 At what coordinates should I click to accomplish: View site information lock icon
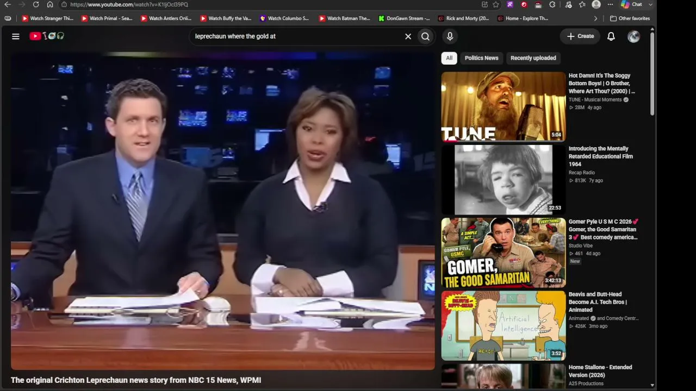point(64,4)
